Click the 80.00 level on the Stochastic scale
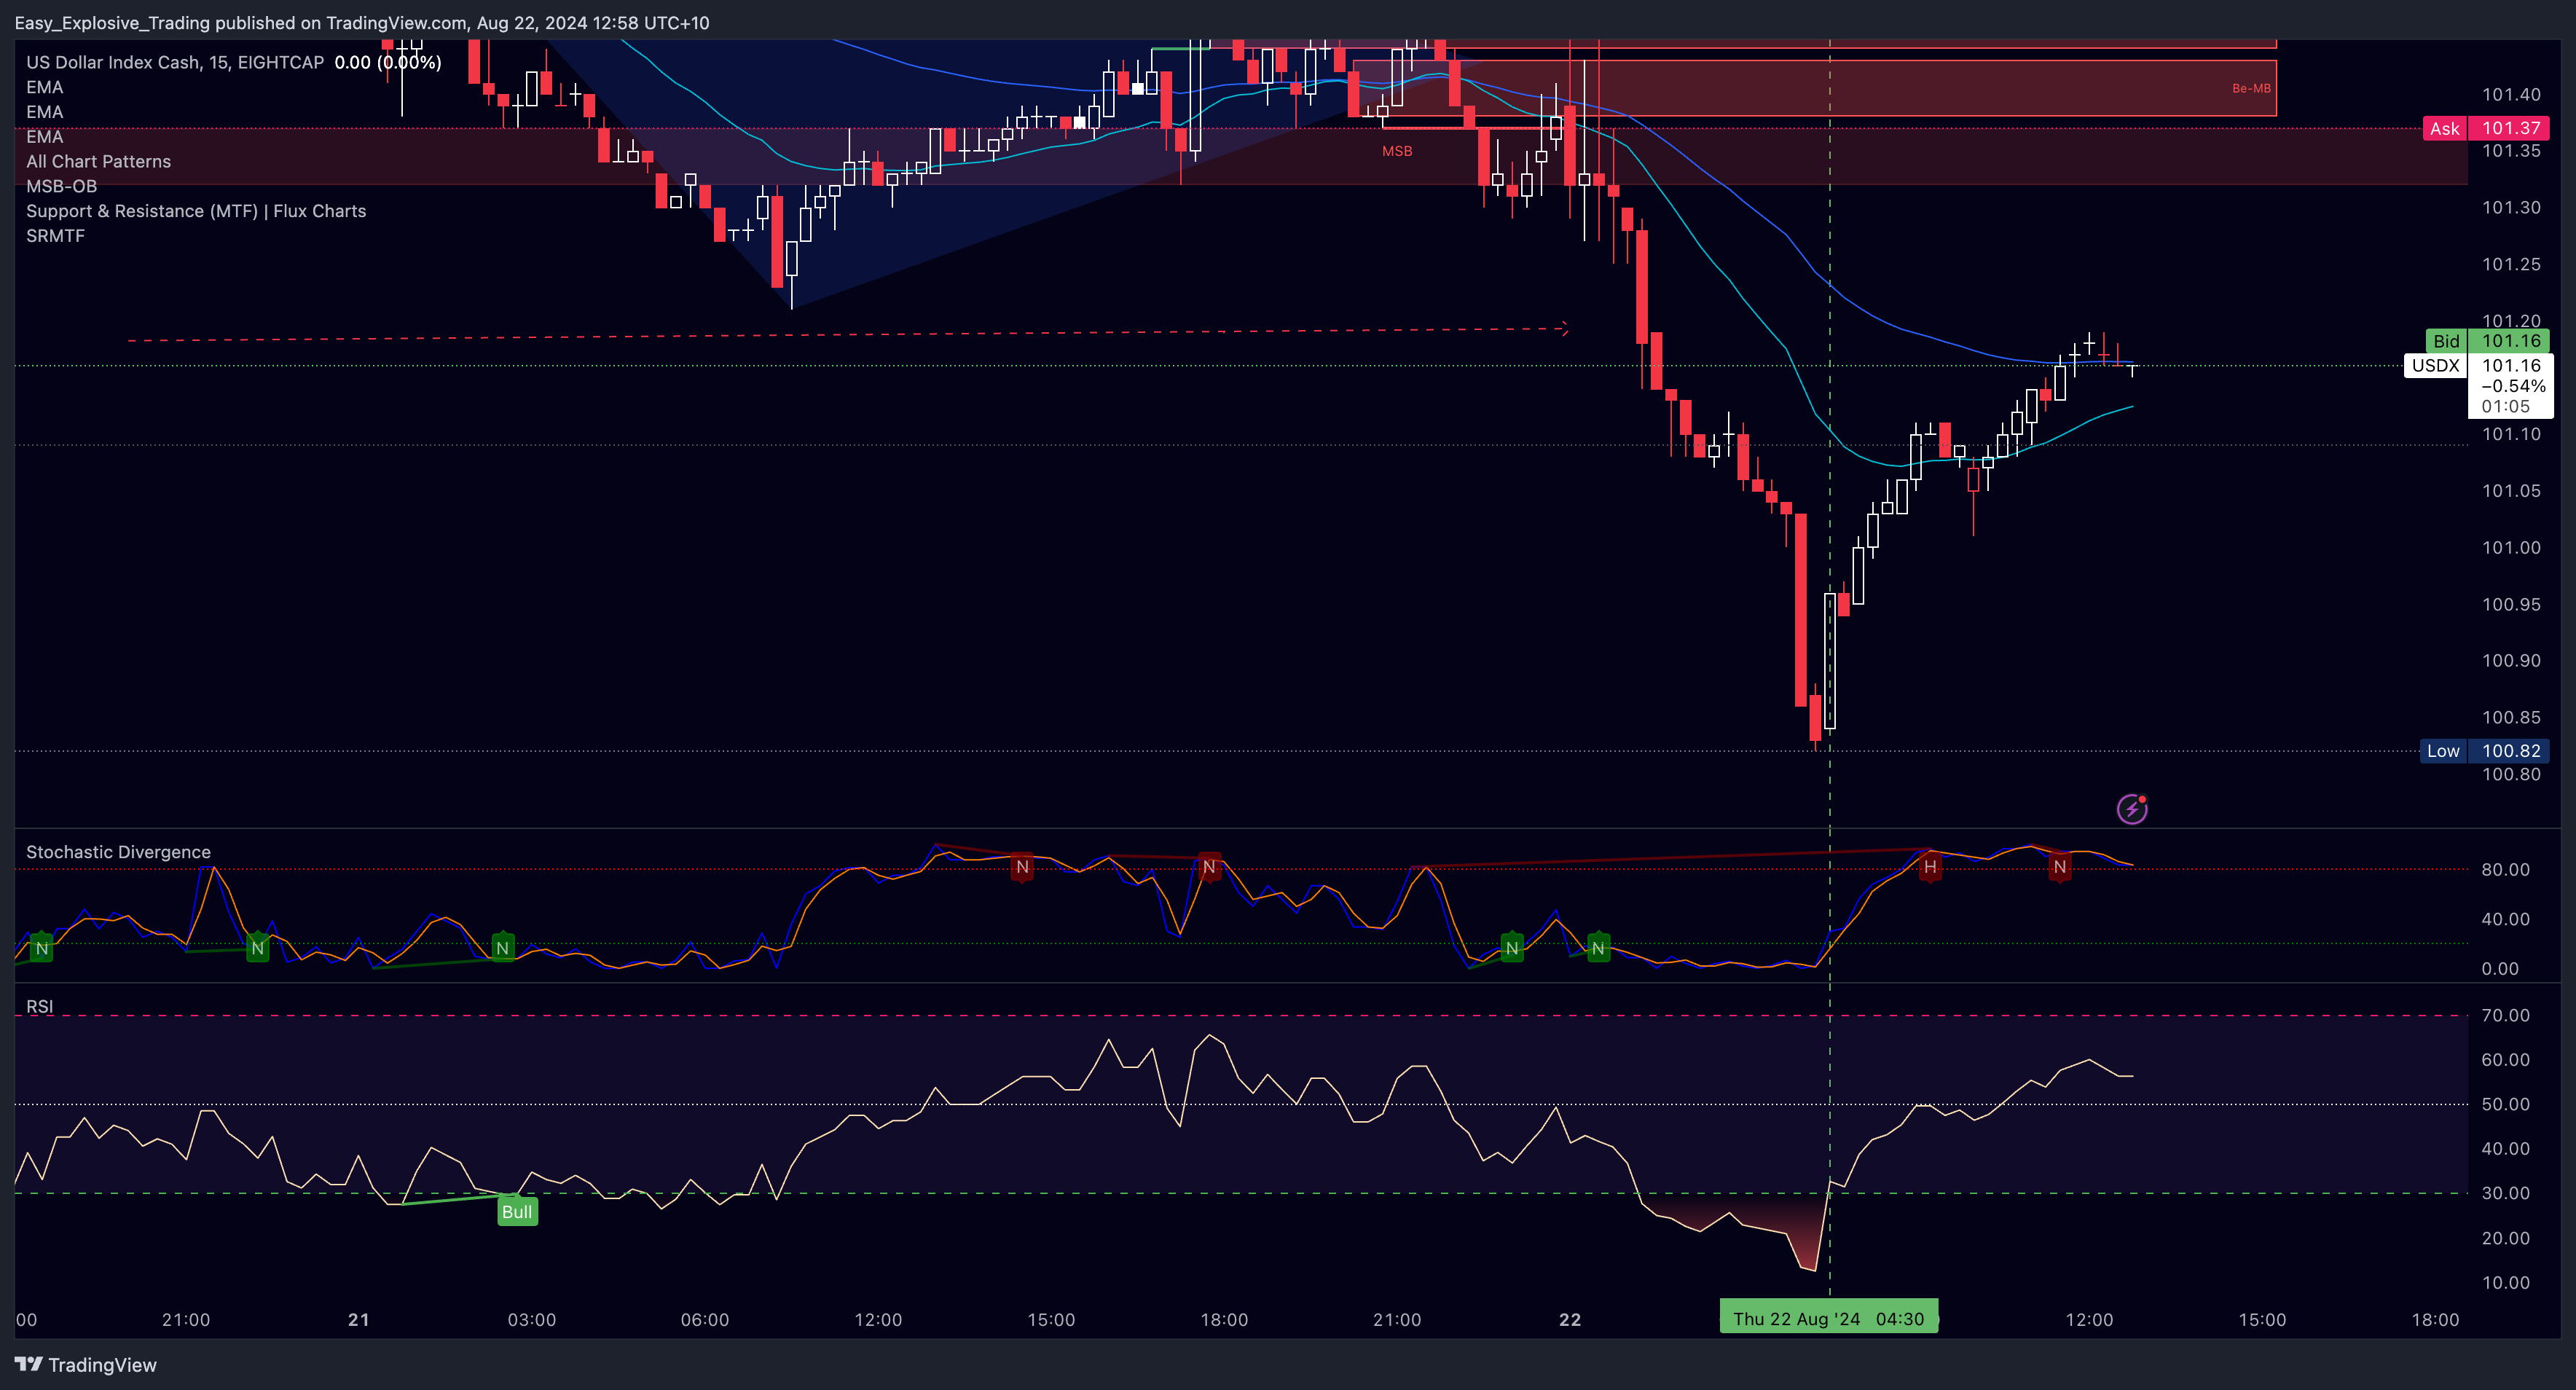 pos(2505,870)
